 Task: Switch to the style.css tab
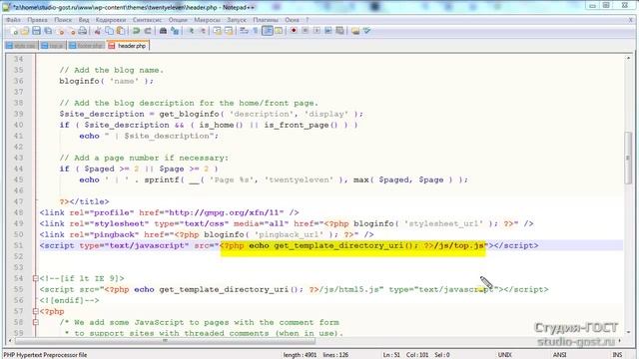21,46
